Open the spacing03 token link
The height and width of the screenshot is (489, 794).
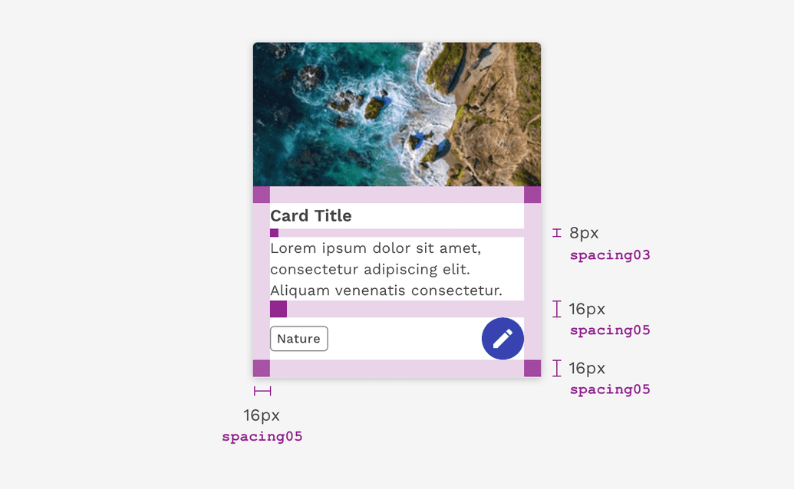[x=610, y=254]
